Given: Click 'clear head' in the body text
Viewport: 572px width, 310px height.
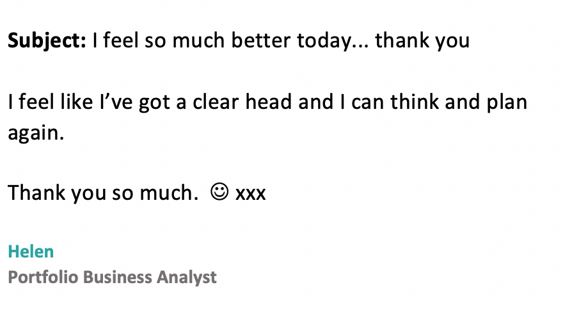Looking at the screenshot, I should 242,101.
